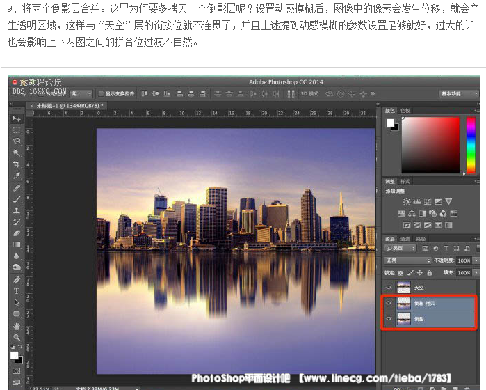Select the 未标题-1 document tab
Viewport: 486px width, 390px height.
(x=67, y=106)
